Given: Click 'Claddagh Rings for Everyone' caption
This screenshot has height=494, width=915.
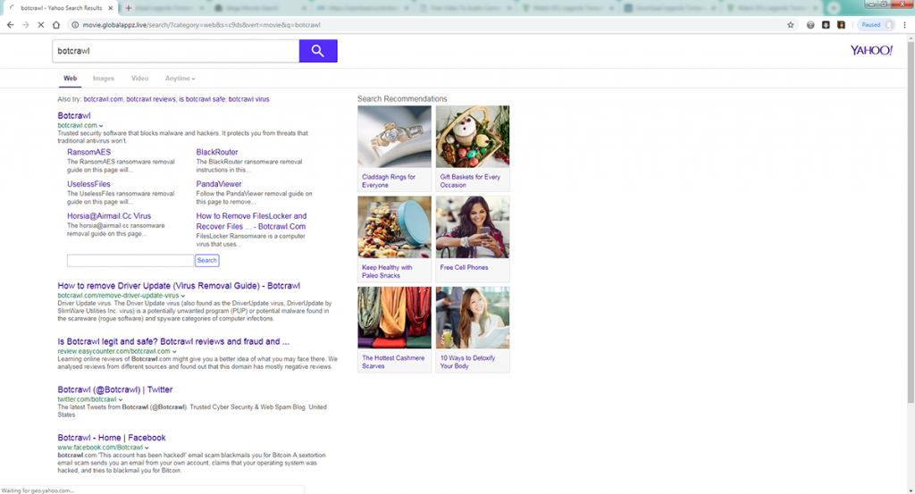Looking at the screenshot, I should tap(389, 180).
